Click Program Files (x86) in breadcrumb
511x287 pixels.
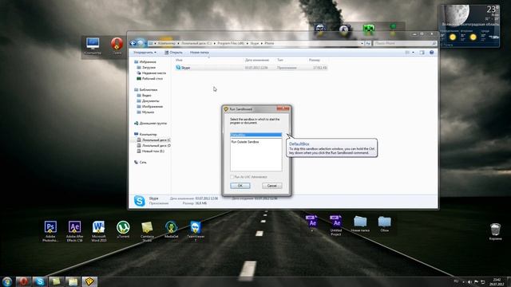pos(231,43)
